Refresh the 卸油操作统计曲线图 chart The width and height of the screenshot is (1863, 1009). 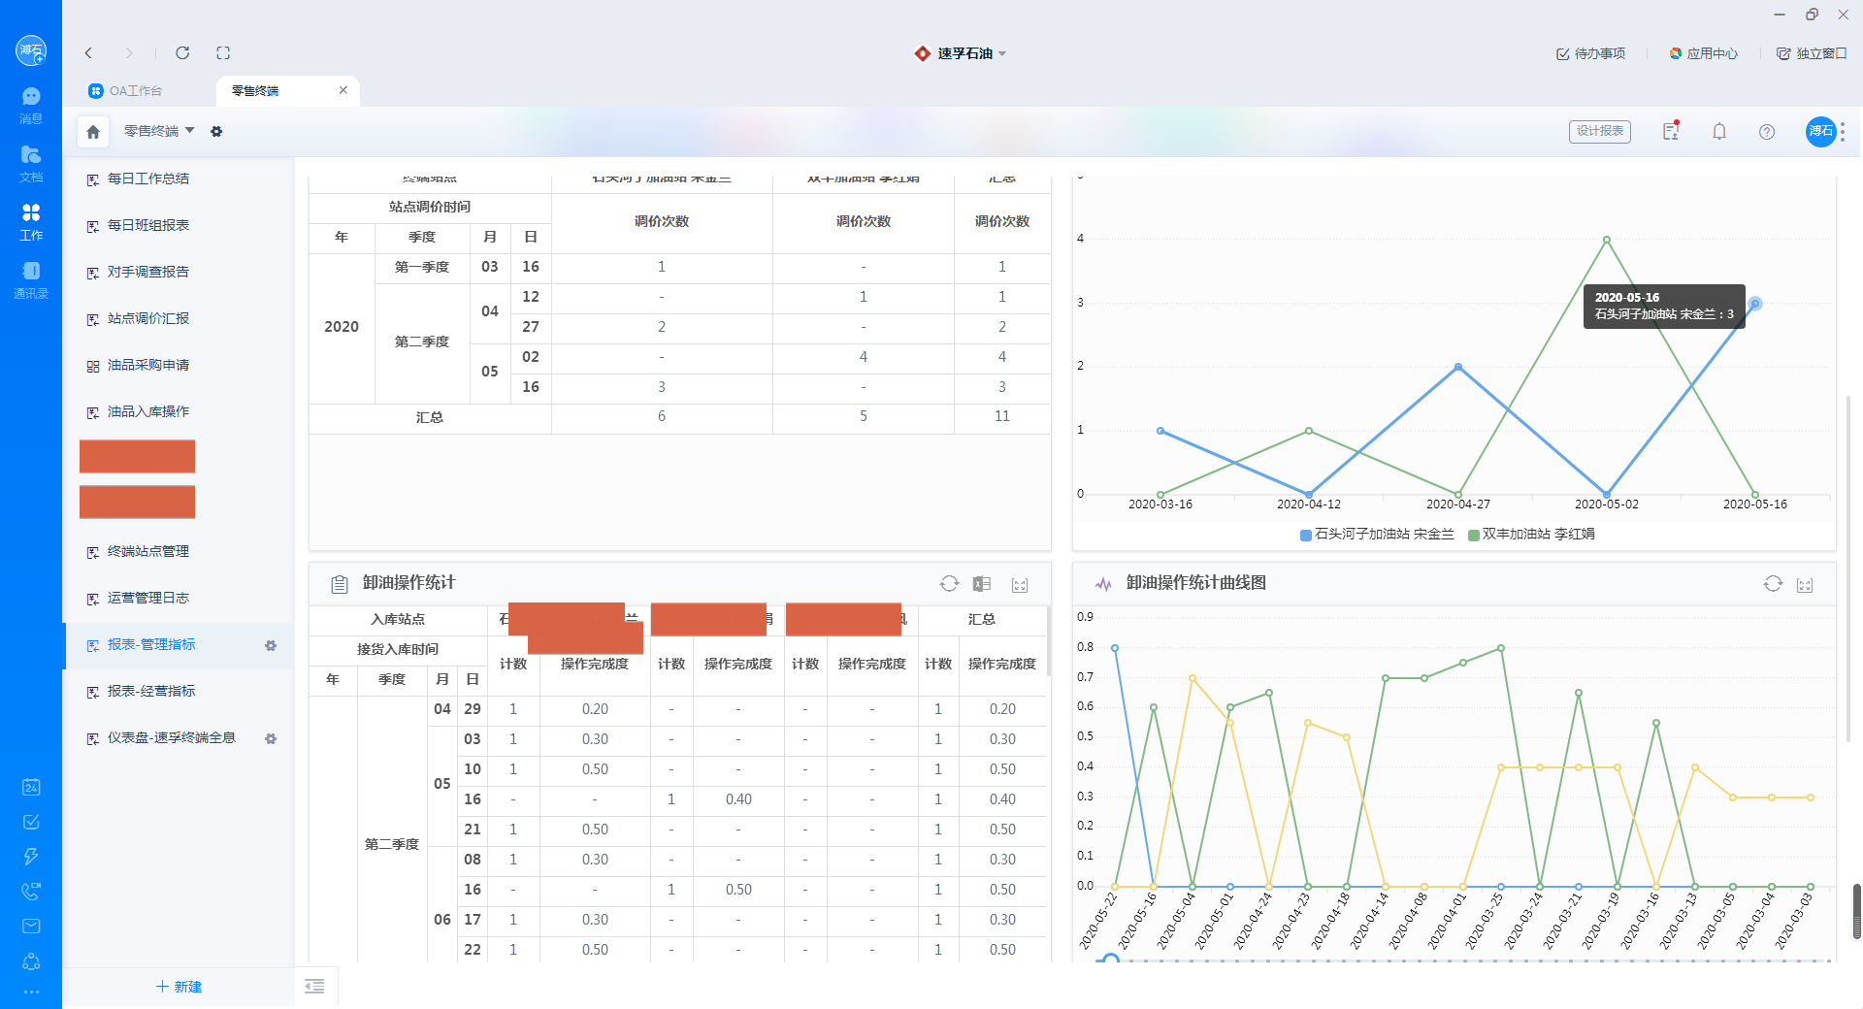click(1773, 583)
